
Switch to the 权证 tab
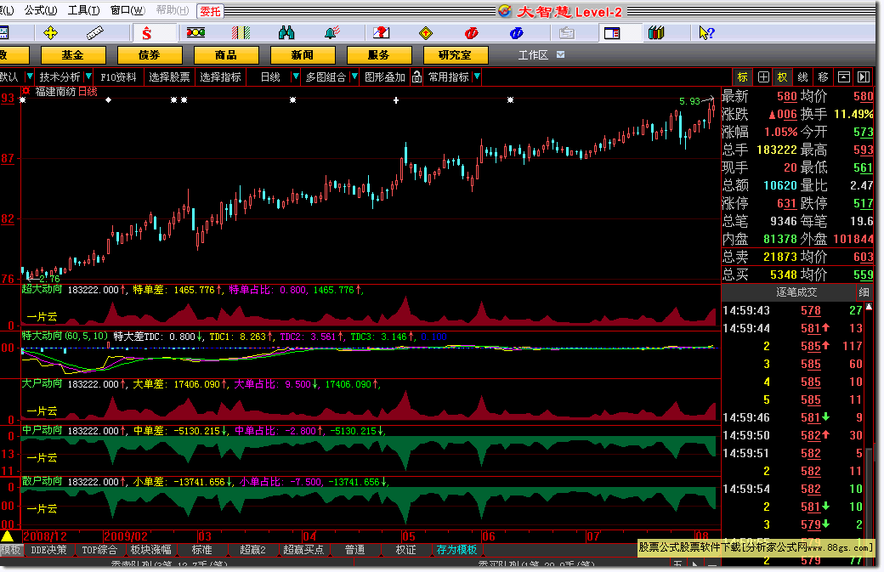(405, 549)
